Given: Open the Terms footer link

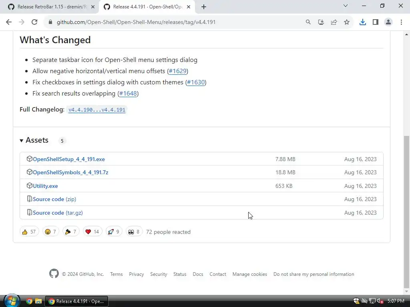Looking at the screenshot, I should (x=117, y=274).
